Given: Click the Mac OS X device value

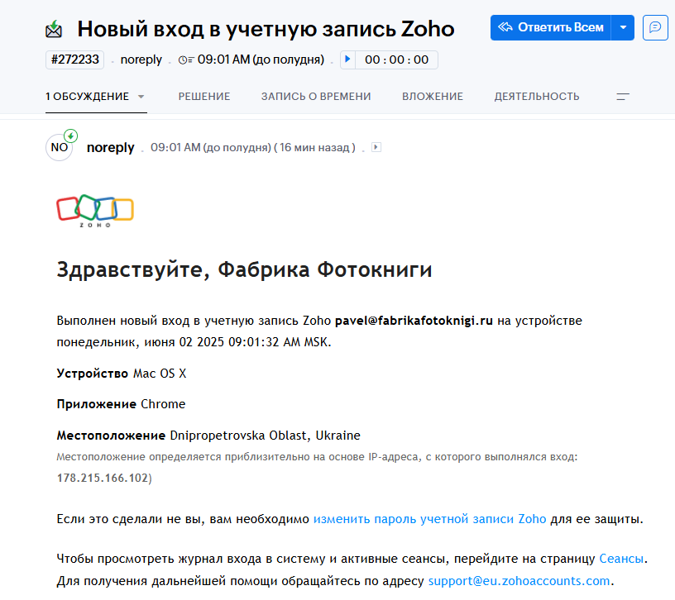Looking at the screenshot, I should coord(160,374).
